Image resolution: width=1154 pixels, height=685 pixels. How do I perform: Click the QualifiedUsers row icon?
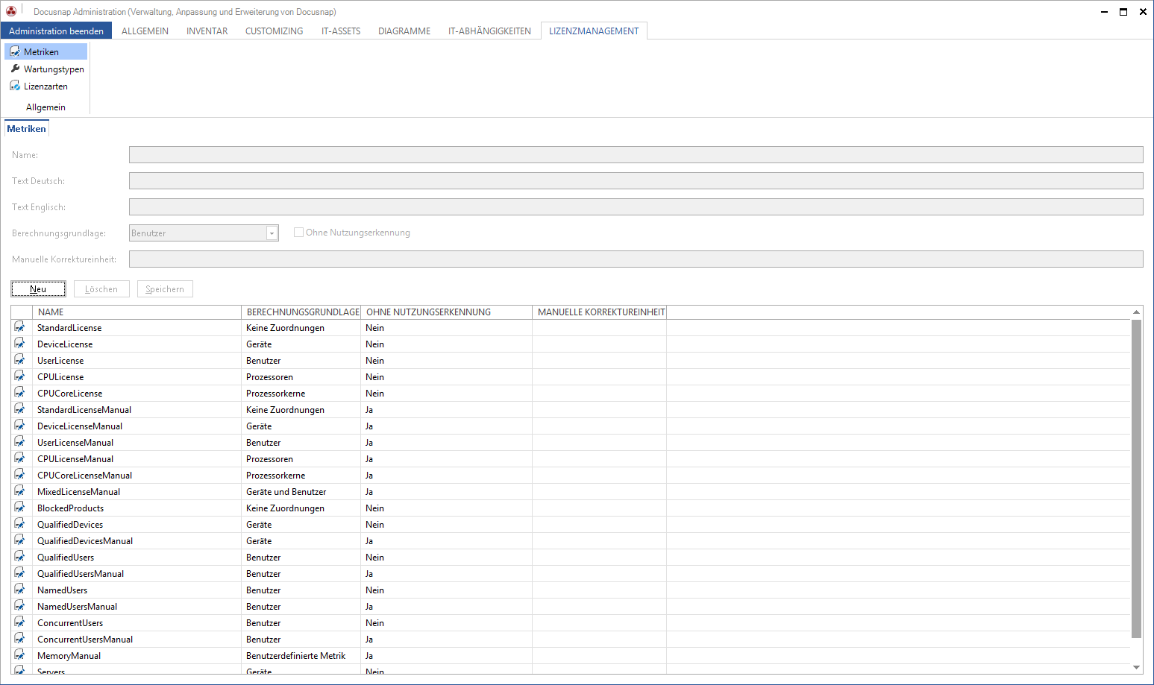pos(19,557)
